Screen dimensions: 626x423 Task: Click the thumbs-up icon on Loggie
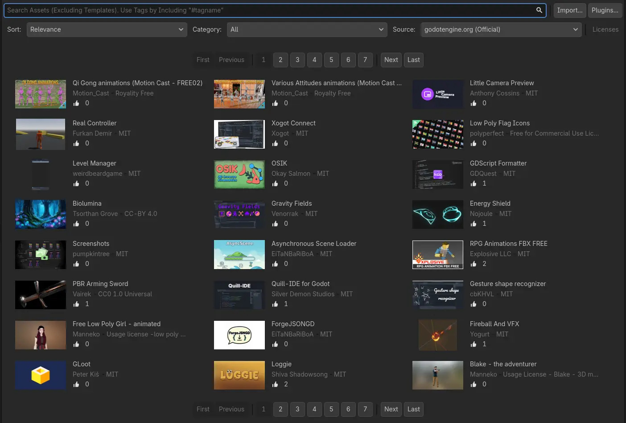point(275,384)
